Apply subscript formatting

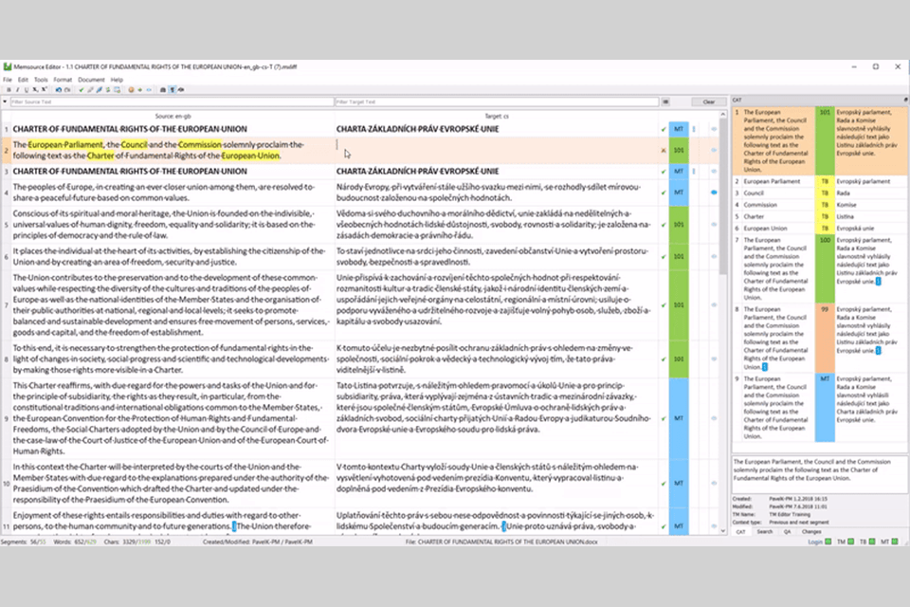(35, 90)
